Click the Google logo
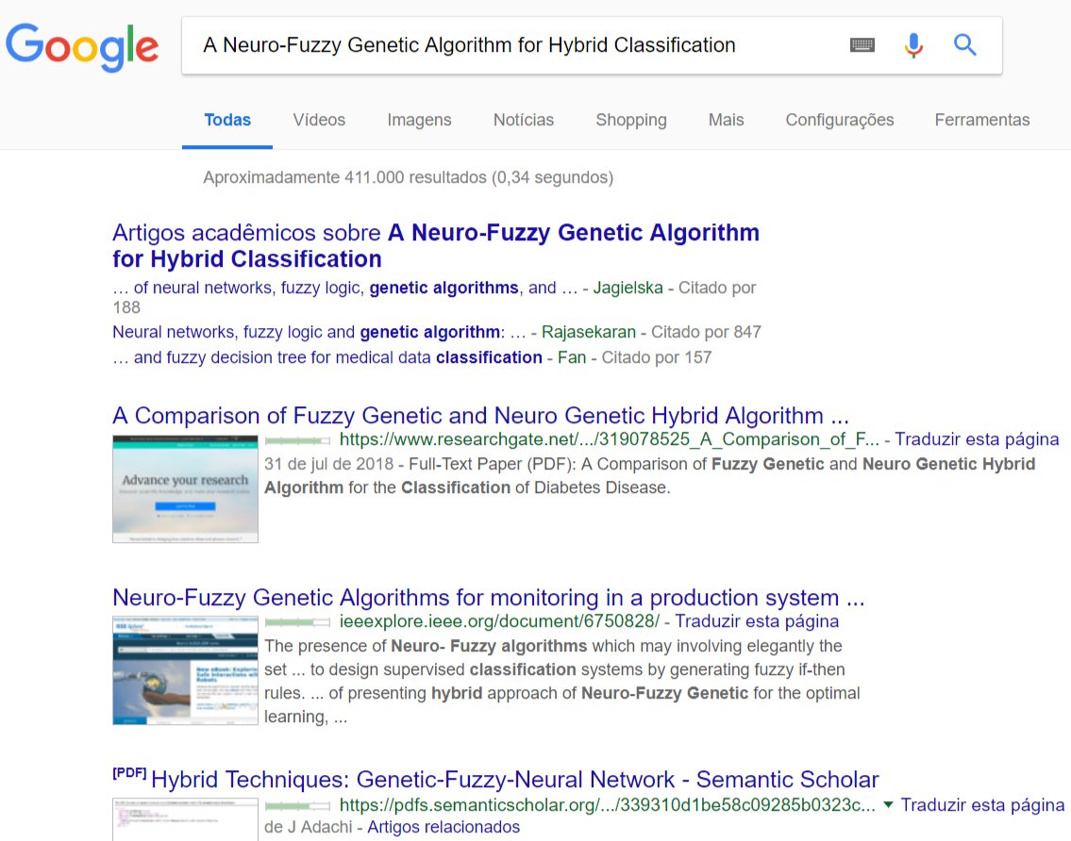Image resolution: width=1071 pixels, height=841 pixels. 82,46
